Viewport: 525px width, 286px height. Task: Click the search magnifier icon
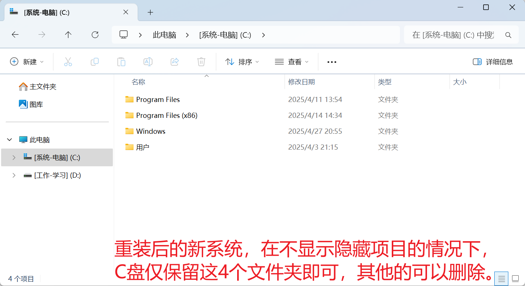click(x=508, y=35)
